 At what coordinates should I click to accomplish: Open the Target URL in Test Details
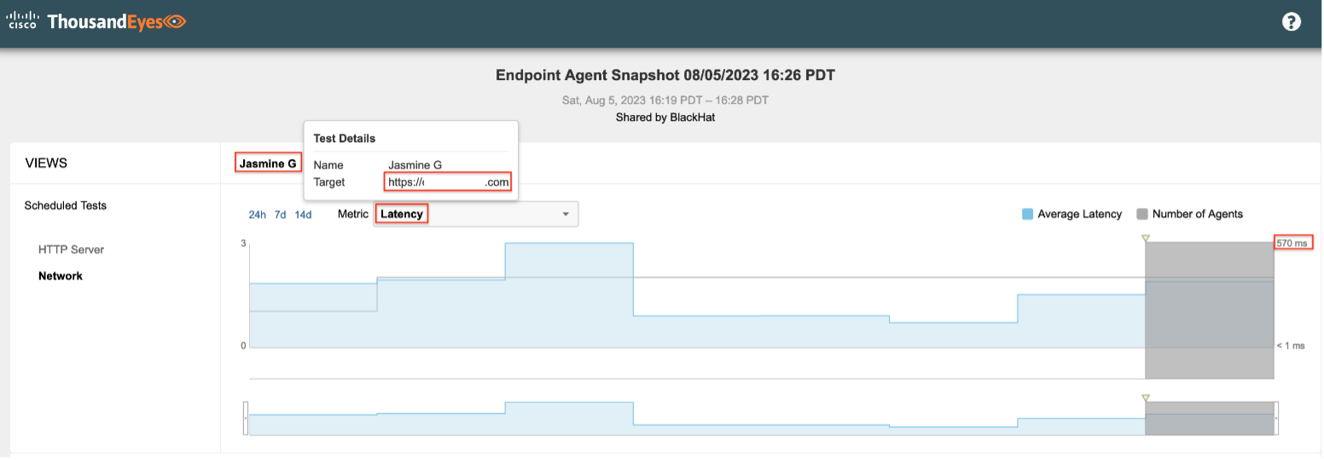click(x=449, y=182)
